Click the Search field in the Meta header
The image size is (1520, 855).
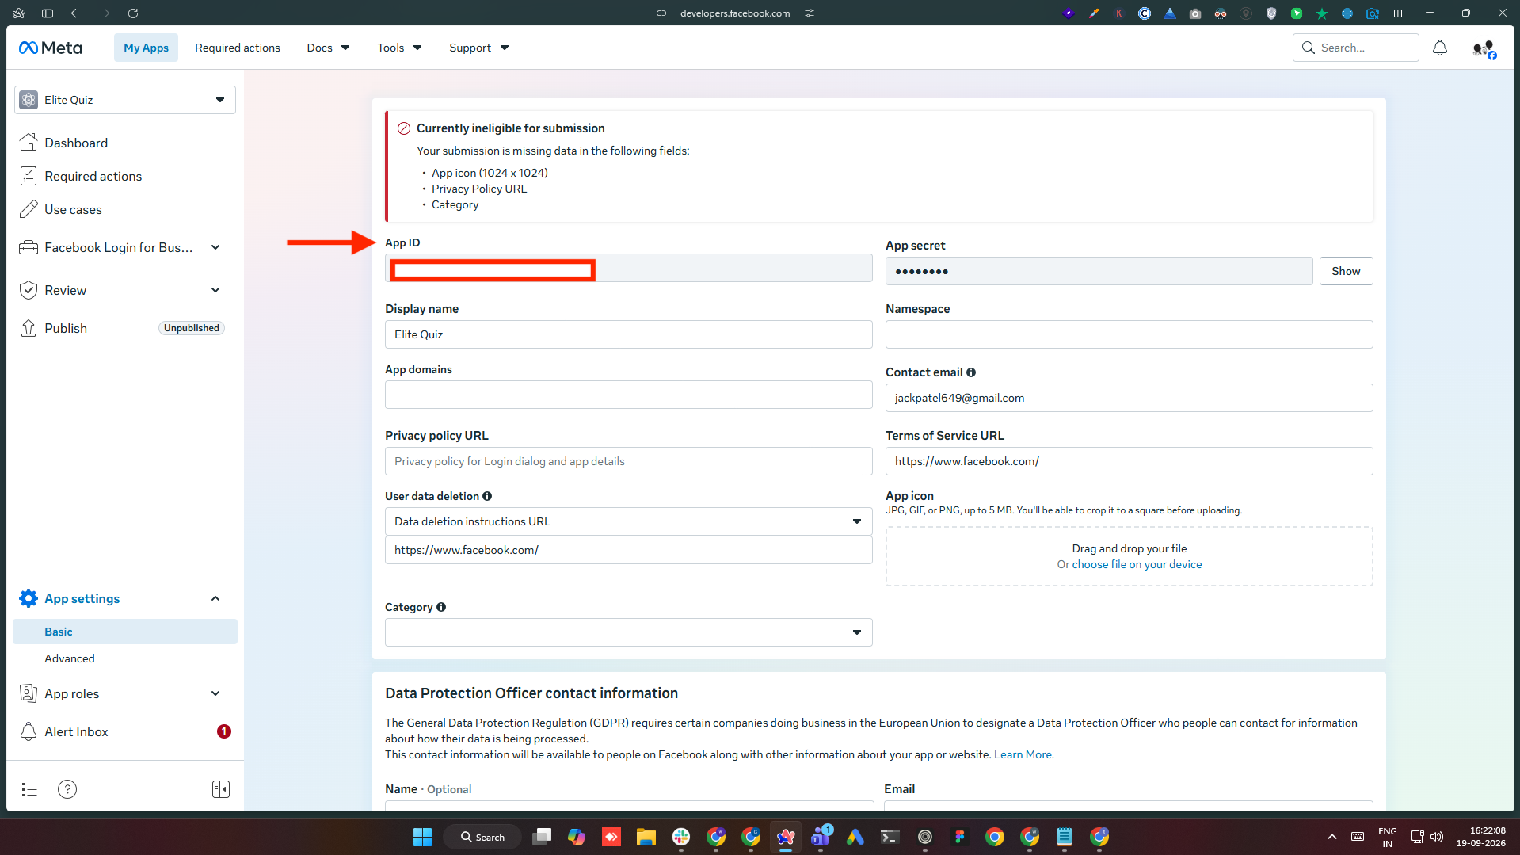click(x=1356, y=48)
